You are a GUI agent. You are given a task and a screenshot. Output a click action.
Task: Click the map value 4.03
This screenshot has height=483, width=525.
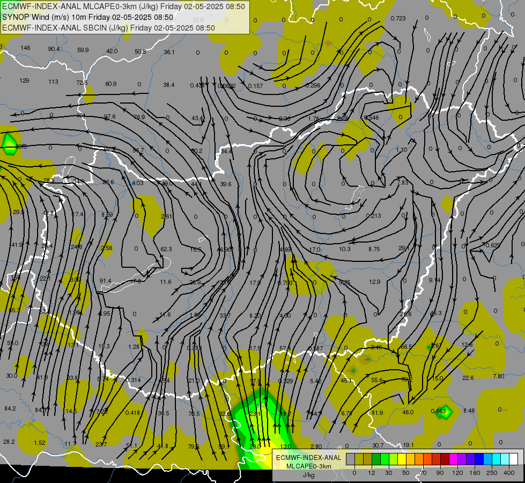click(x=138, y=183)
